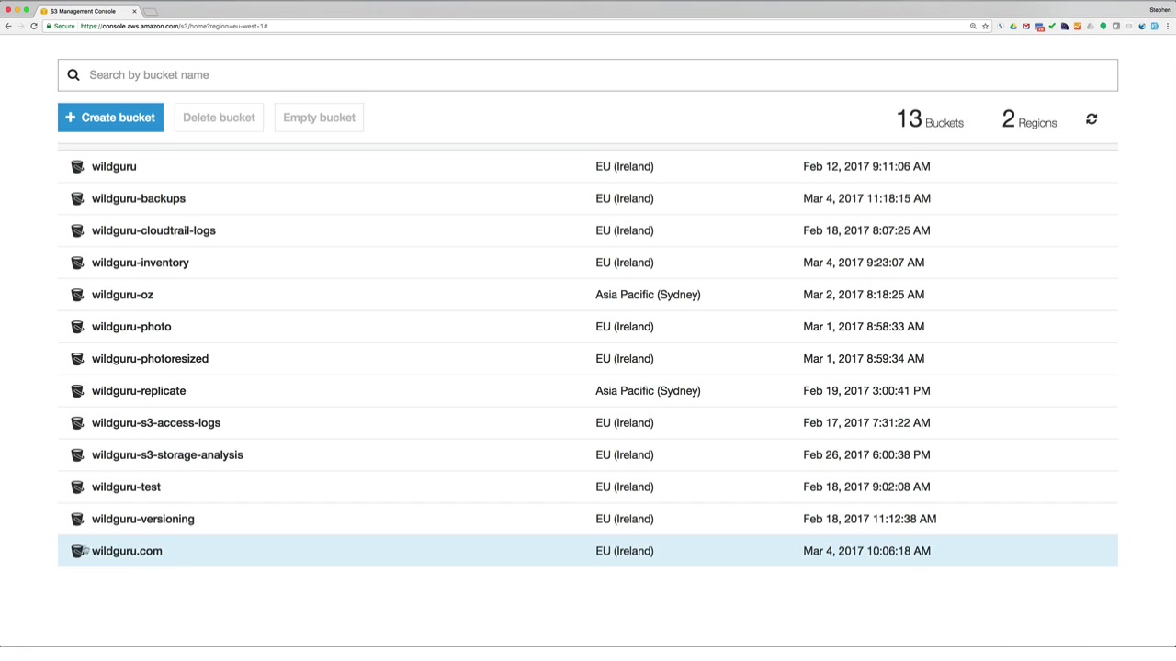Image resolution: width=1176 pixels, height=661 pixels.
Task: Click the 2 Regions count
Action: pyautogui.click(x=1029, y=119)
